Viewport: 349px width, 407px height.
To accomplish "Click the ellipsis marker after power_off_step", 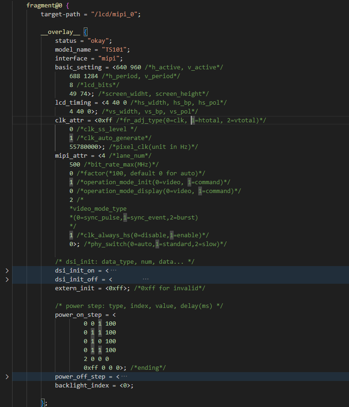I will pyautogui.click(x=124, y=376).
